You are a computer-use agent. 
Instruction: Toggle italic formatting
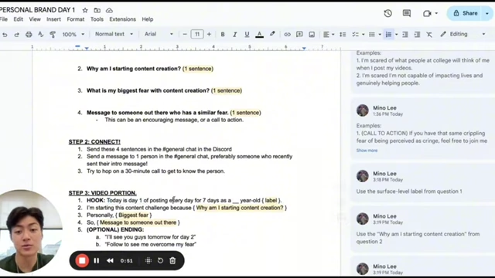coord(234,34)
